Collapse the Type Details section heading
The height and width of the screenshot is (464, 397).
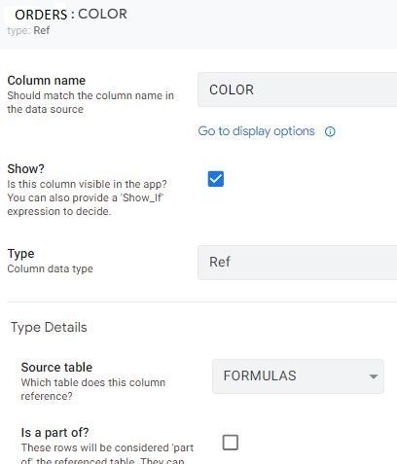click(49, 327)
